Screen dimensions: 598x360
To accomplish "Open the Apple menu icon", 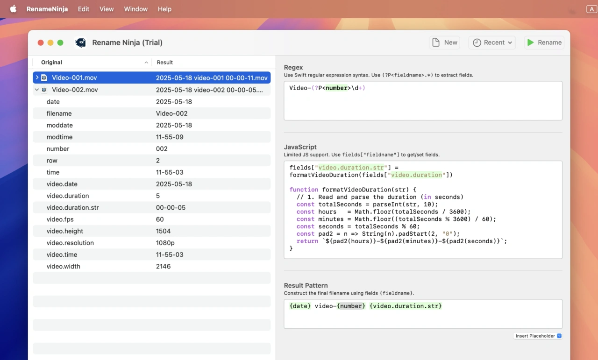I will (x=13, y=9).
